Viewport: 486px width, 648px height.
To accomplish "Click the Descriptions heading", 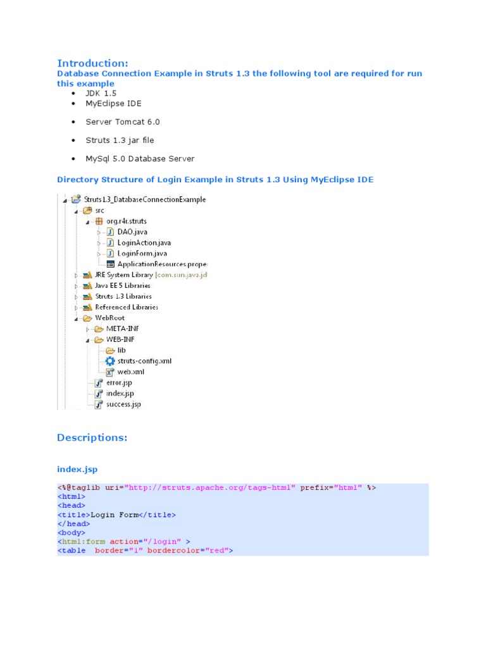I will (92, 437).
